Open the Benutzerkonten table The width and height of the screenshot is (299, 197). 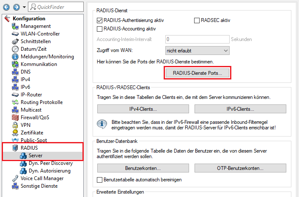coord(143,168)
